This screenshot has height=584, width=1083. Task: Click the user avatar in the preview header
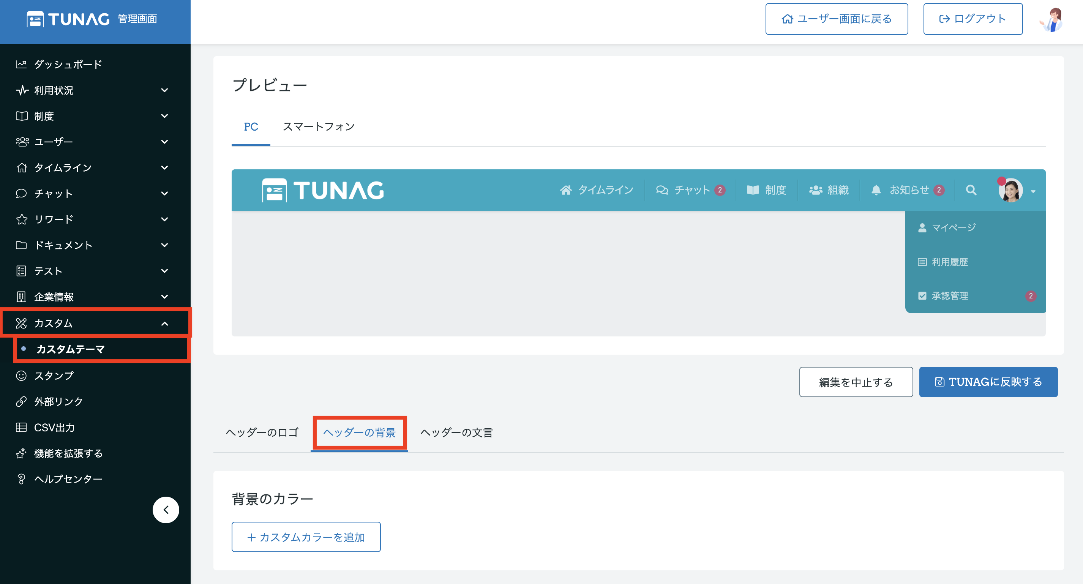point(1011,191)
